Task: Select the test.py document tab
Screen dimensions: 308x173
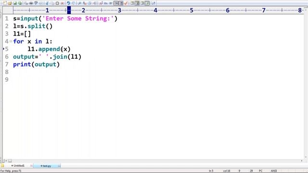Action: tap(47, 166)
